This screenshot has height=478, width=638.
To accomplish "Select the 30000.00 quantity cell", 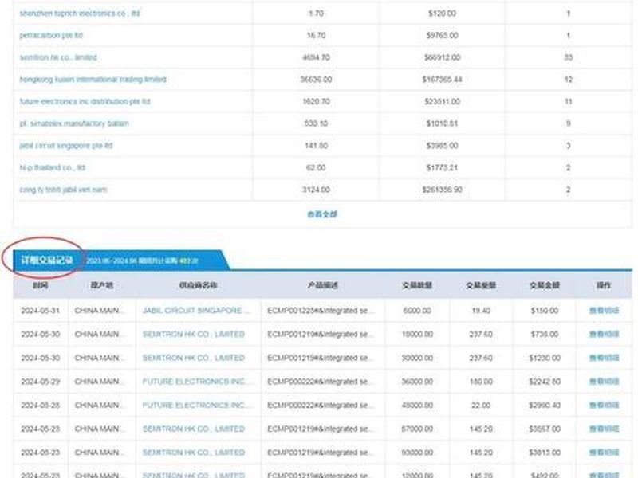I will (x=417, y=358).
